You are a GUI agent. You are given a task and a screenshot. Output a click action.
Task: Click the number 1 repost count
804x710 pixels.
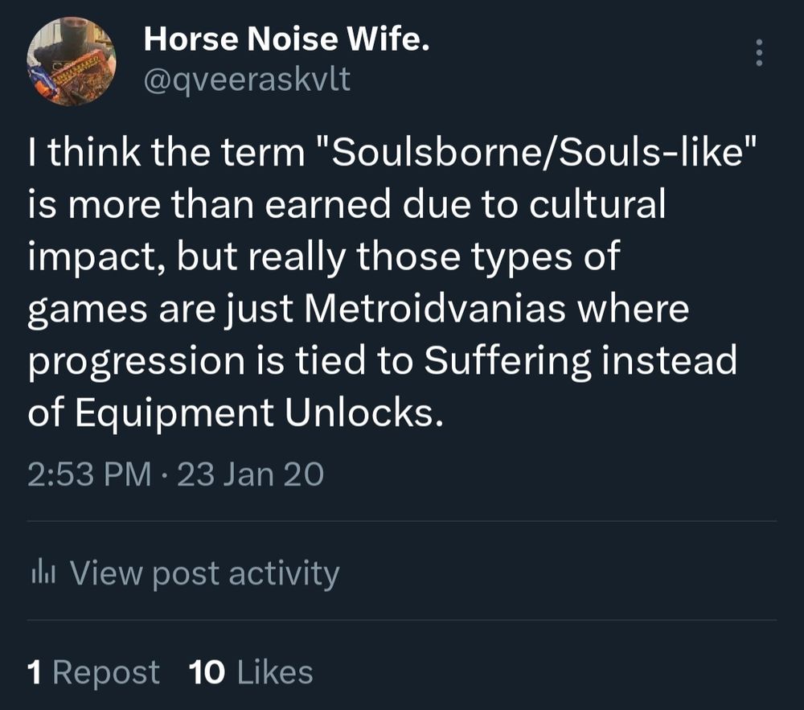point(34,671)
